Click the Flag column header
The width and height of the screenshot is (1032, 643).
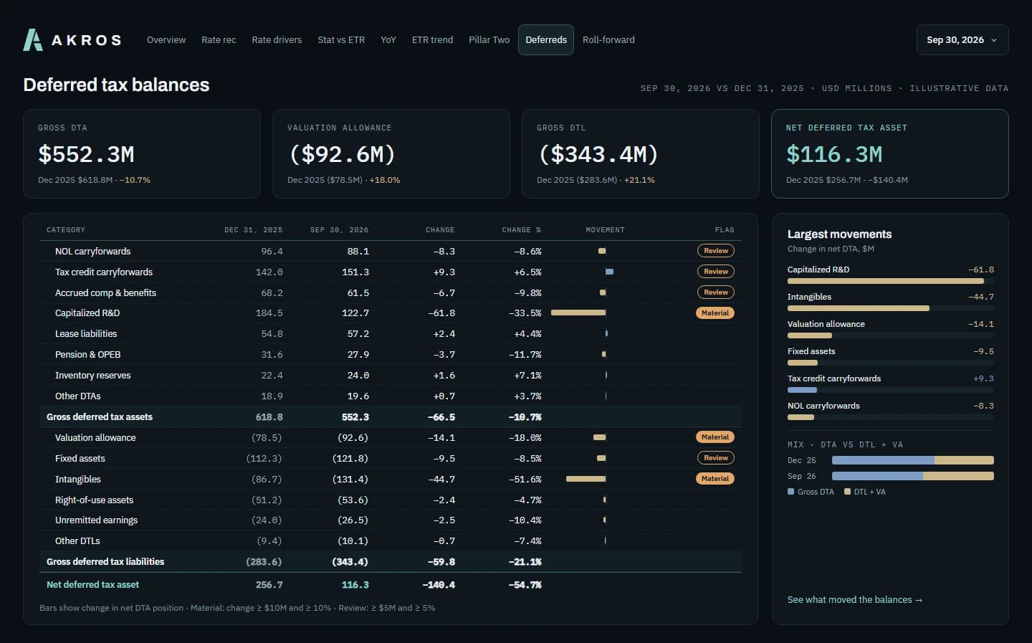point(725,230)
